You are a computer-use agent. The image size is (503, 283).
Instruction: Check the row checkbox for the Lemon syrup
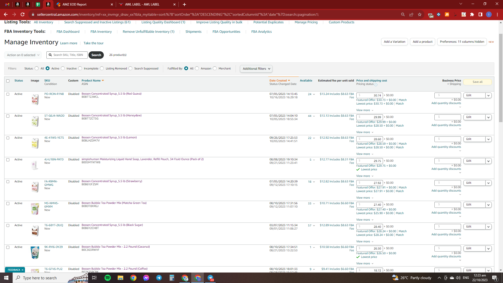coord(8,138)
